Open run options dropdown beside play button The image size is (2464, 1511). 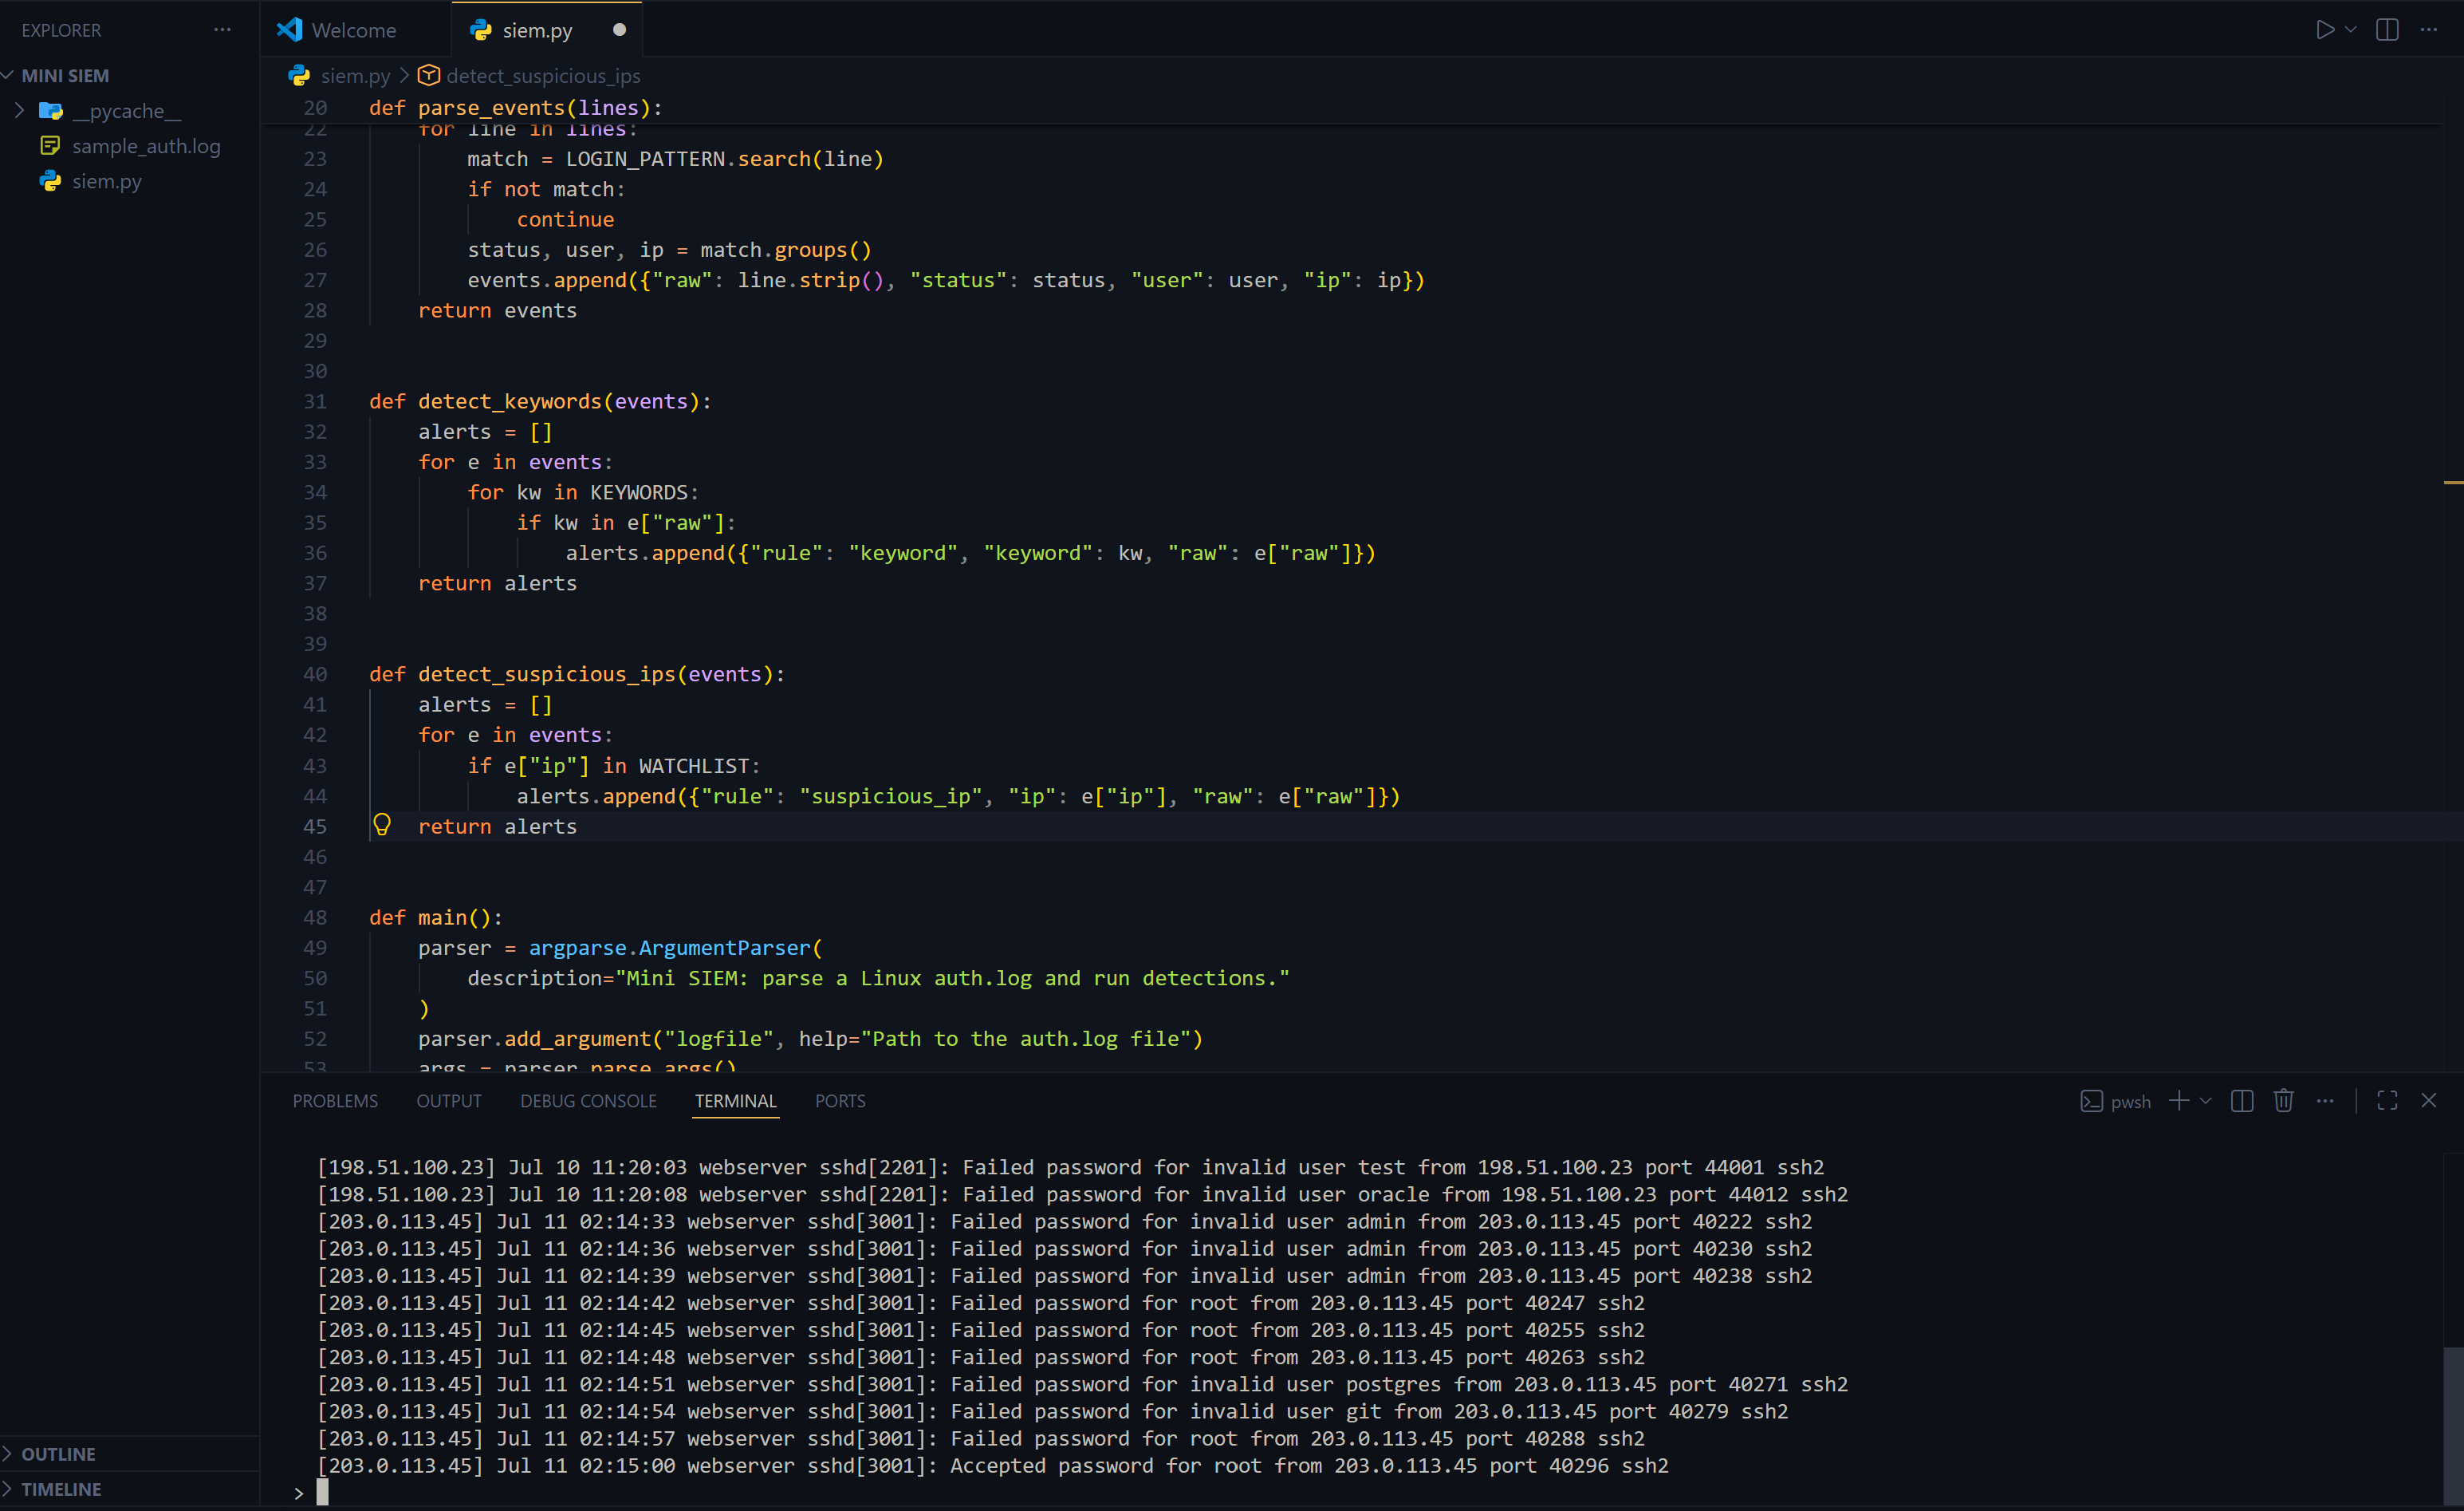coord(2351,30)
